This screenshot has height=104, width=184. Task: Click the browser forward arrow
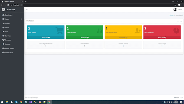[5, 5]
